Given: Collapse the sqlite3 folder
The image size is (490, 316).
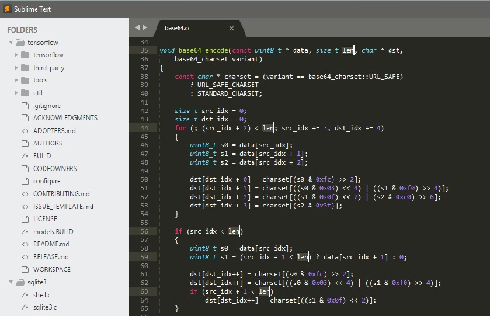Looking at the screenshot, I should point(11,282).
